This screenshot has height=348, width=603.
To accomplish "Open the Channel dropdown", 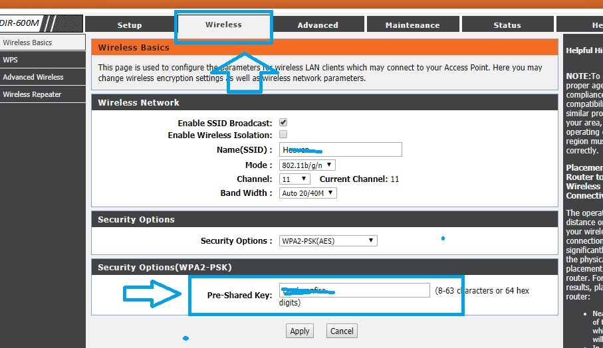I will [x=295, y=179].
